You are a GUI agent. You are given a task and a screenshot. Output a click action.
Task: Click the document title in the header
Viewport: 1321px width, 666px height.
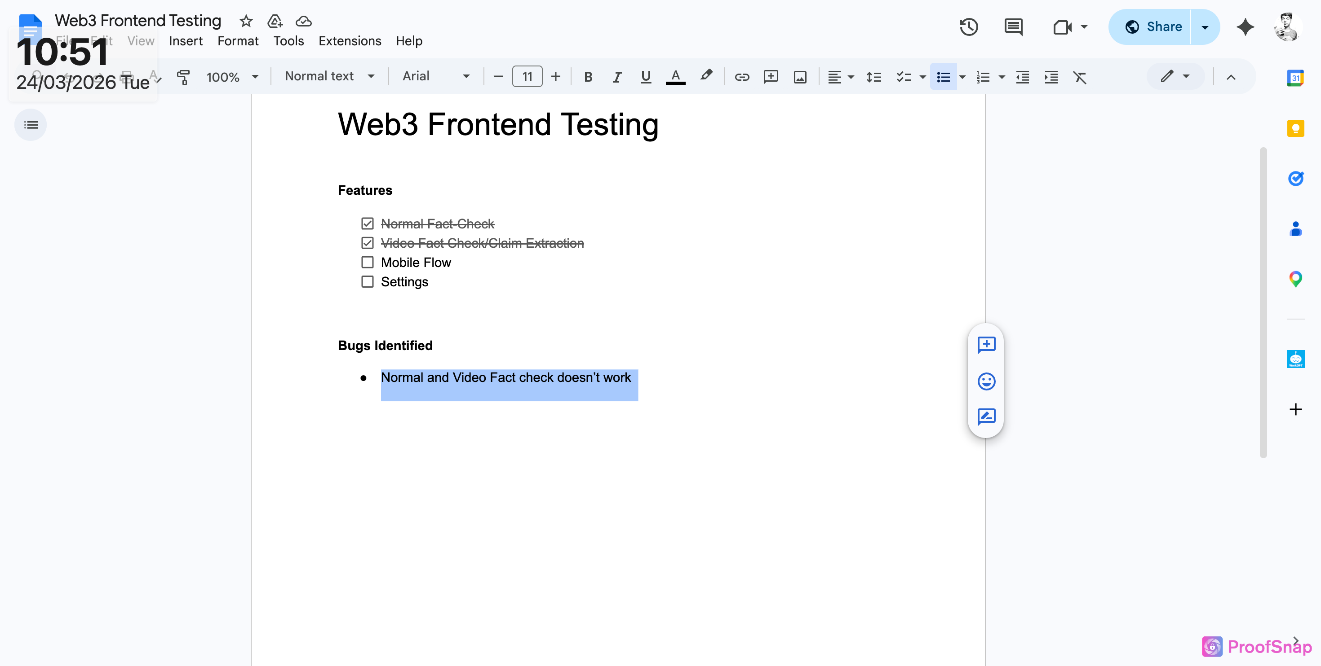coord(138,21)
